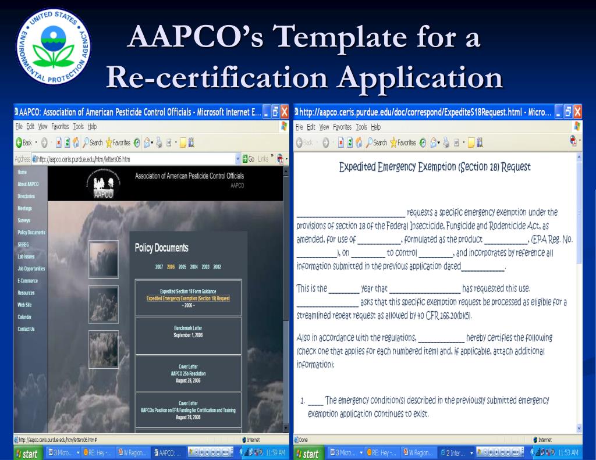
Task: Click Mail icon in left AAPCO window toolbar
Action: 147,143
